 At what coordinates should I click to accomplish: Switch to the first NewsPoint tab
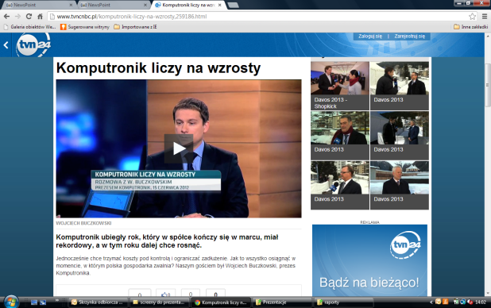tap(37, 5)
